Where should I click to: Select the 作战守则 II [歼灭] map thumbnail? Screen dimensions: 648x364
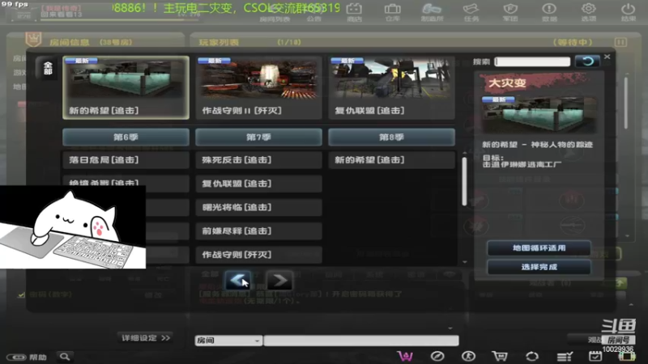[x=258, y=87]
